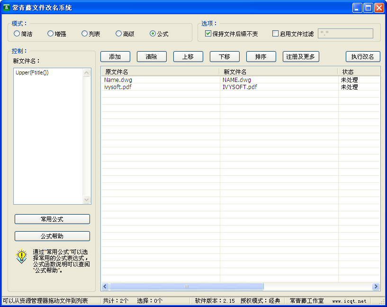Open 注册及更多 button

[301, 57]
